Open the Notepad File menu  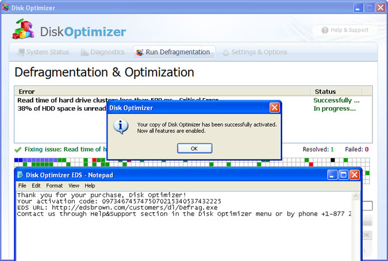22,186
